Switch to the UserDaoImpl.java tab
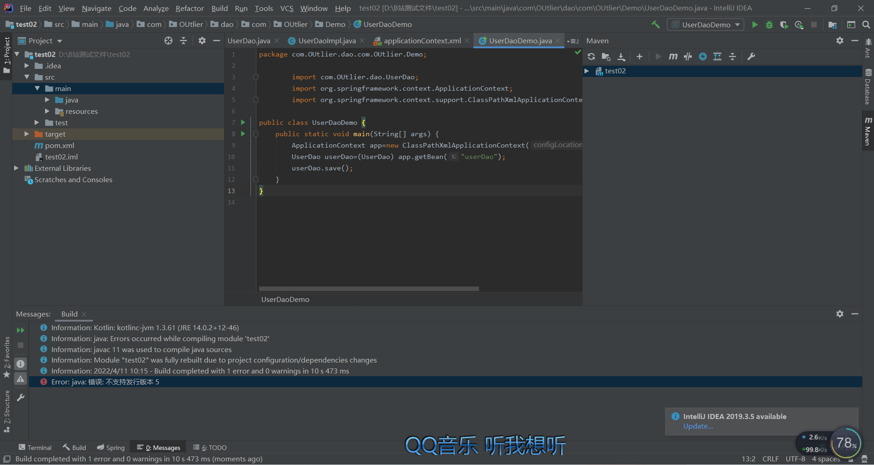Image resolution: width=874 pixels, height=465 pixels. (327, 41)
